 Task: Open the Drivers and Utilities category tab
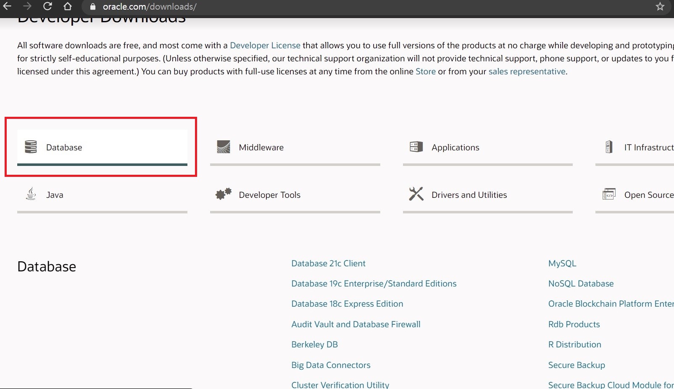click(x=488, y=195)
